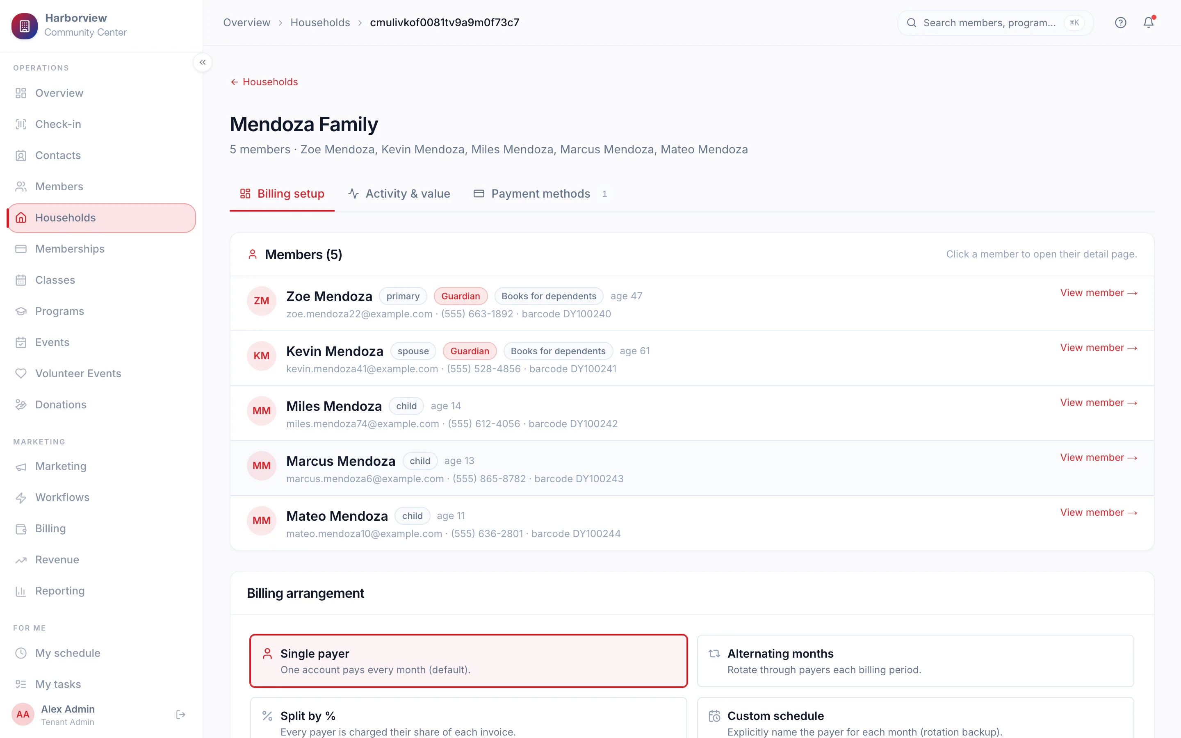Open the help question-mark icon
Viewport: 1181px width, 738px height.
point(1120,23)
